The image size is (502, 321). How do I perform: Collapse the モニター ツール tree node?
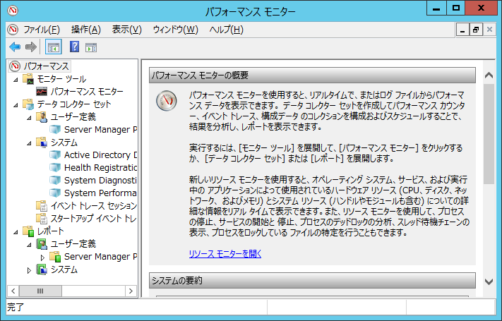[16, 80]
